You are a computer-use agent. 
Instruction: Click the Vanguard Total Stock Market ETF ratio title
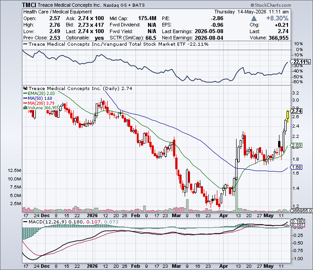(x=118, y=44)
